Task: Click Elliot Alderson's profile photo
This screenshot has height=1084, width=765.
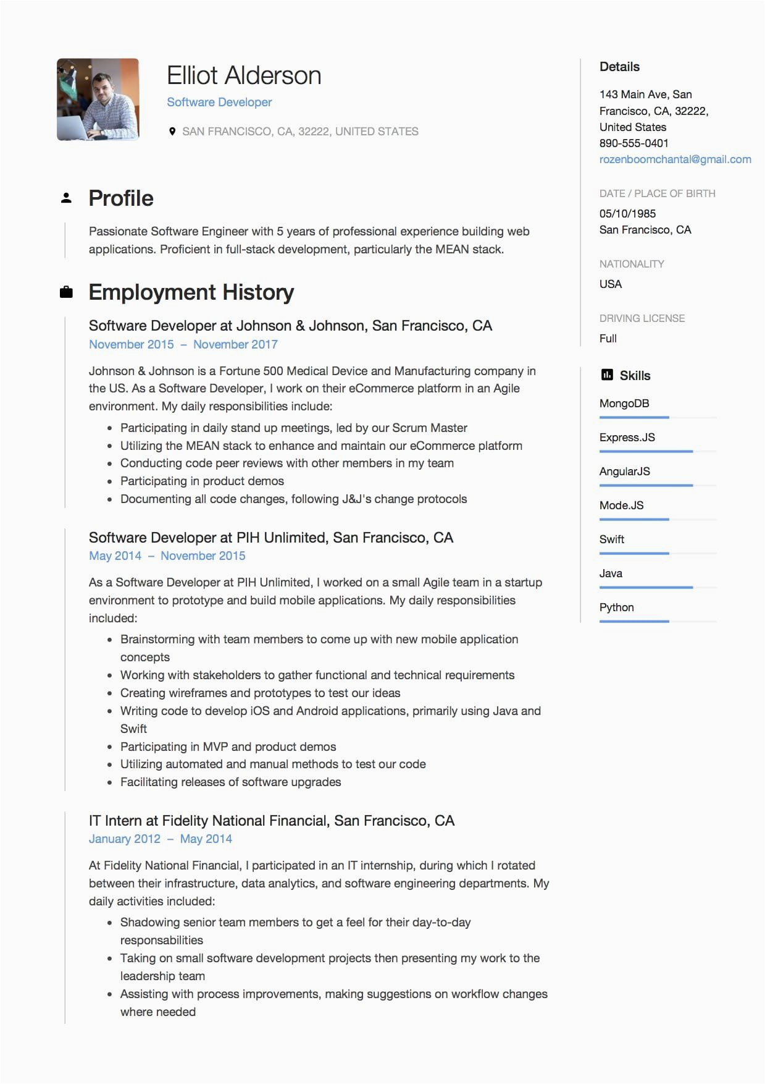Action: coord(98,100)
